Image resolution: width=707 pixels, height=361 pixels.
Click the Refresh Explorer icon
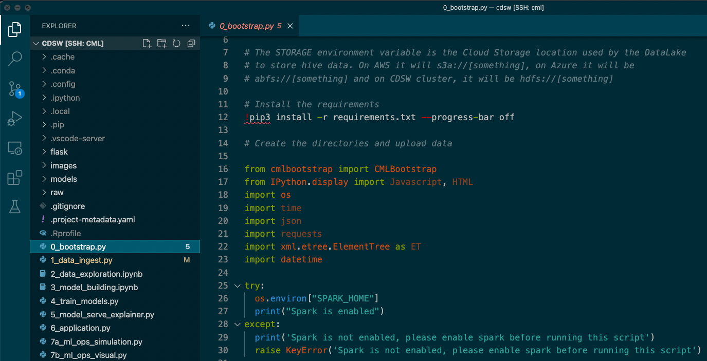176,44
